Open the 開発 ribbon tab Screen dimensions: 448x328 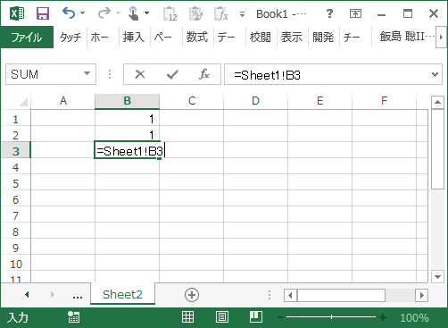(x=323, y=38)
